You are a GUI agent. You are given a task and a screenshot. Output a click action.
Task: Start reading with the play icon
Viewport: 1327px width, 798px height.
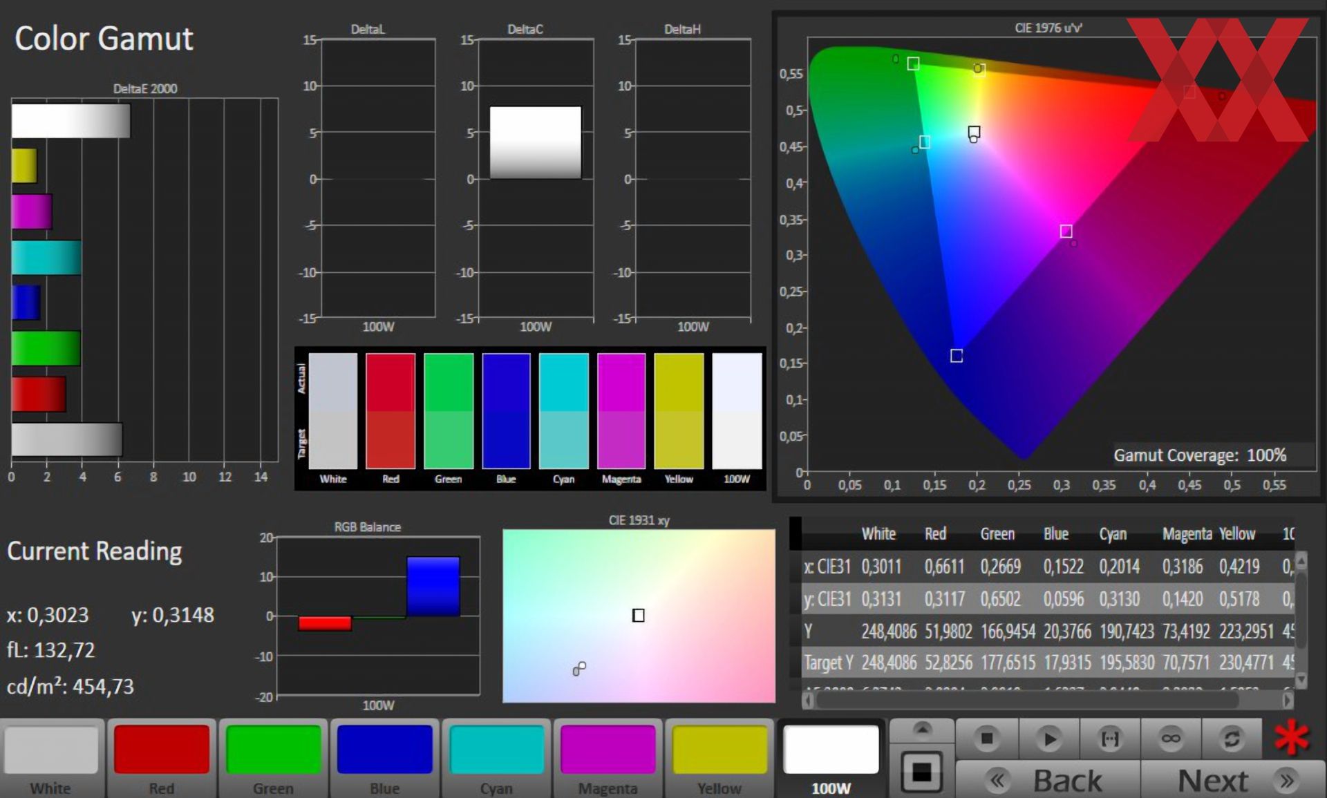tap(1048, 739)
